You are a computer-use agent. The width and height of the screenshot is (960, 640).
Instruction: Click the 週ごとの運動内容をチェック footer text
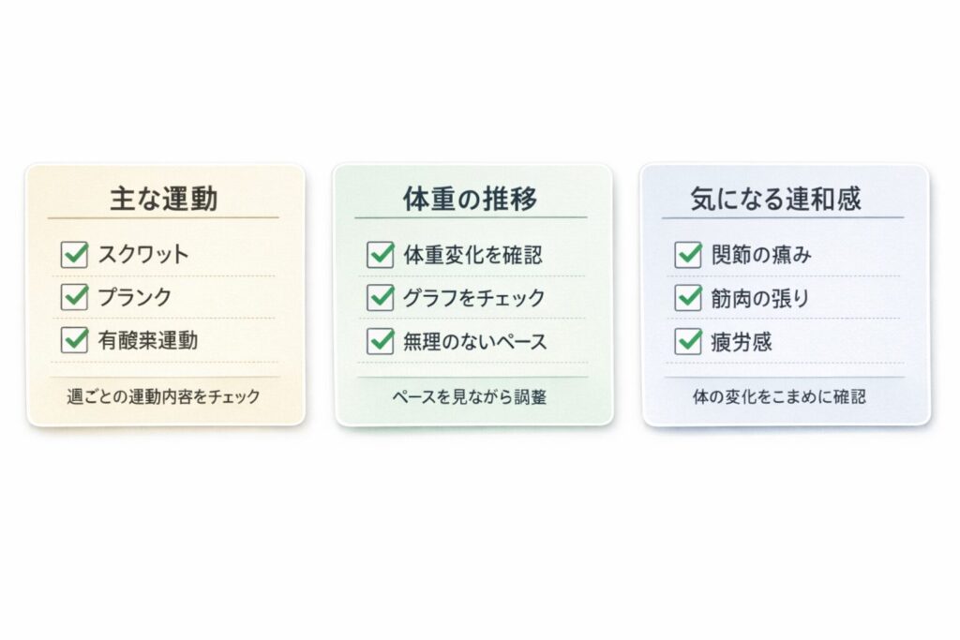pyautogui.click(x=164, y=396)
